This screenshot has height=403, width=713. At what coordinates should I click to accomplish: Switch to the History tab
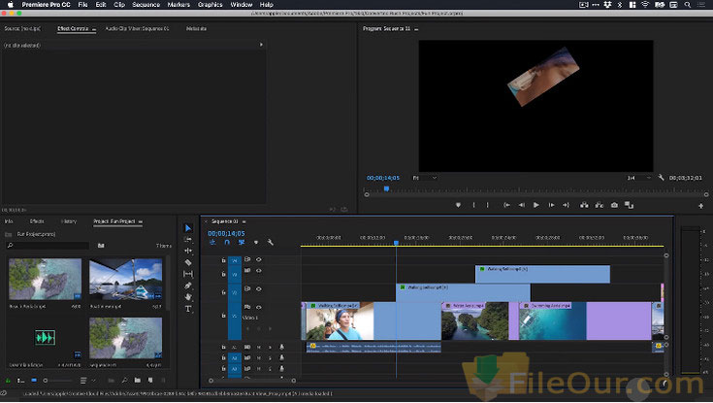click(69, 221)
